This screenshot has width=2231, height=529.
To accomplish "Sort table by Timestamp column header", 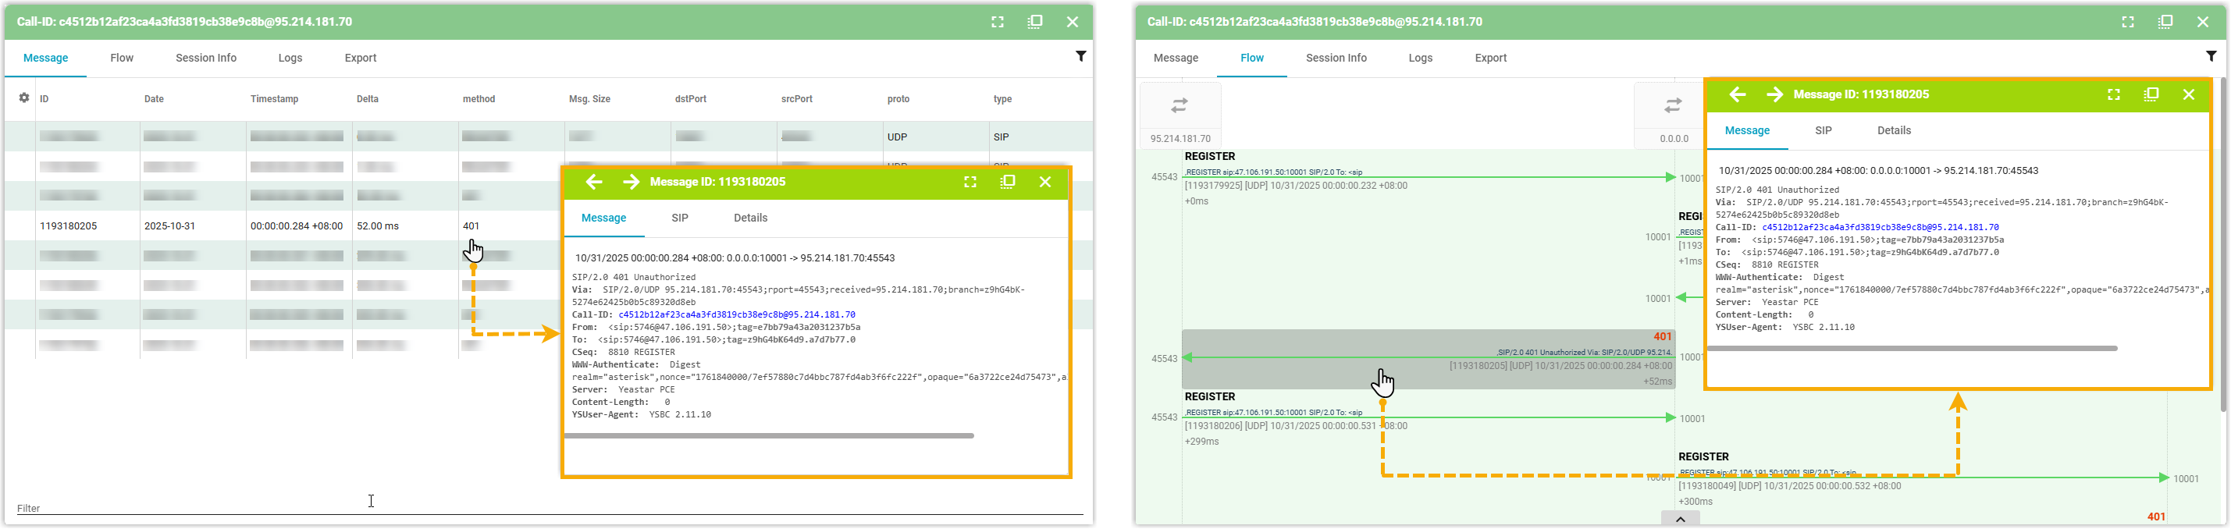I will [x=275, y=99].
